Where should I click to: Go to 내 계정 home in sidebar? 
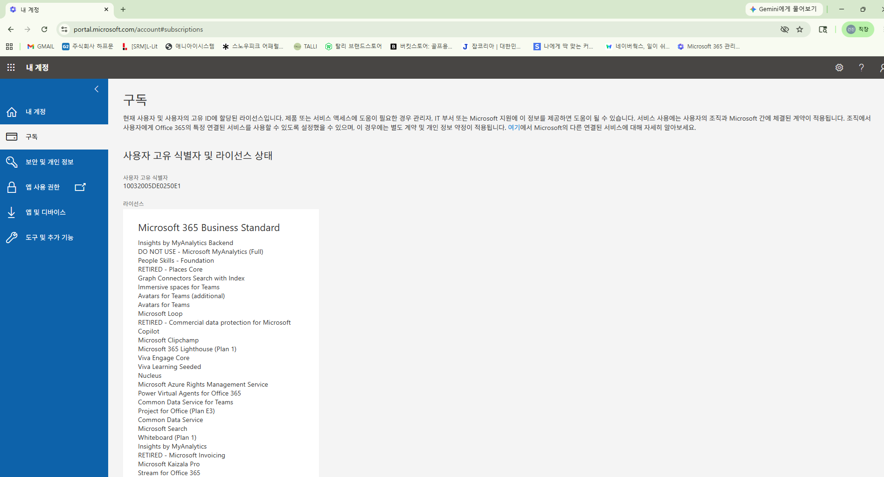tap(54, 112)
